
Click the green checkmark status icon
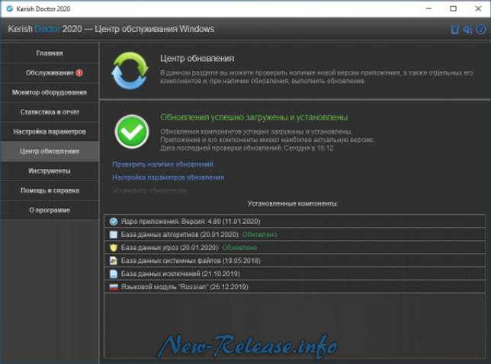tap(131, 131)
